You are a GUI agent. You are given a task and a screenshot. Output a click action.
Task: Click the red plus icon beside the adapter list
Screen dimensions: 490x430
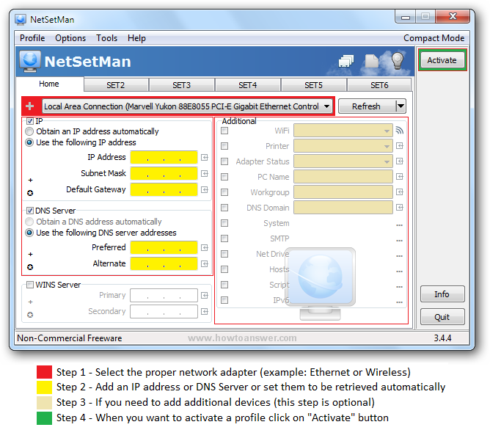tap(30, 106)
